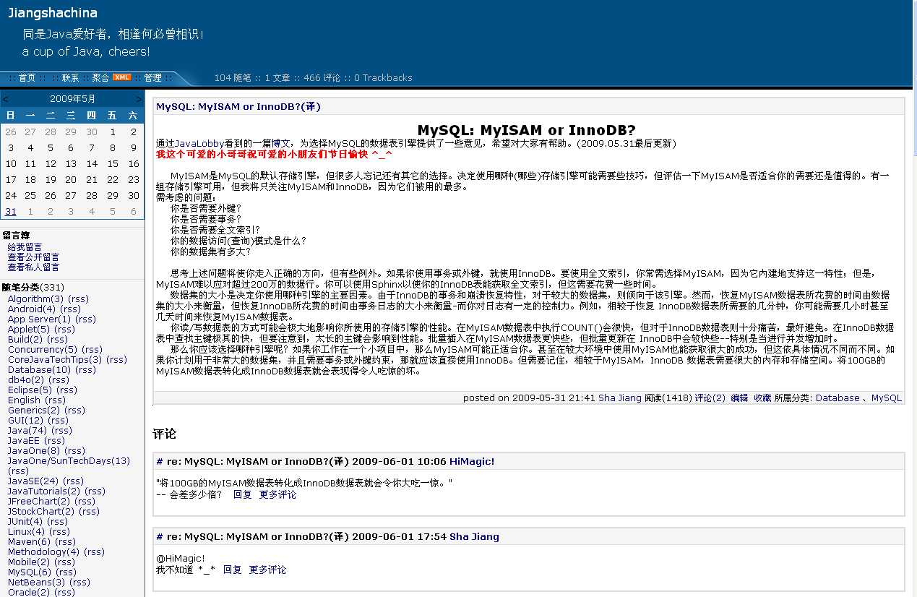Open the Concurrency(5) category
This screenshot has height=597, width=917.
click(x=43, y=349)
